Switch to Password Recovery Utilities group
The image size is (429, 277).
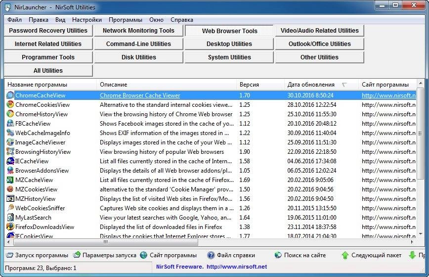coord(48,30)
